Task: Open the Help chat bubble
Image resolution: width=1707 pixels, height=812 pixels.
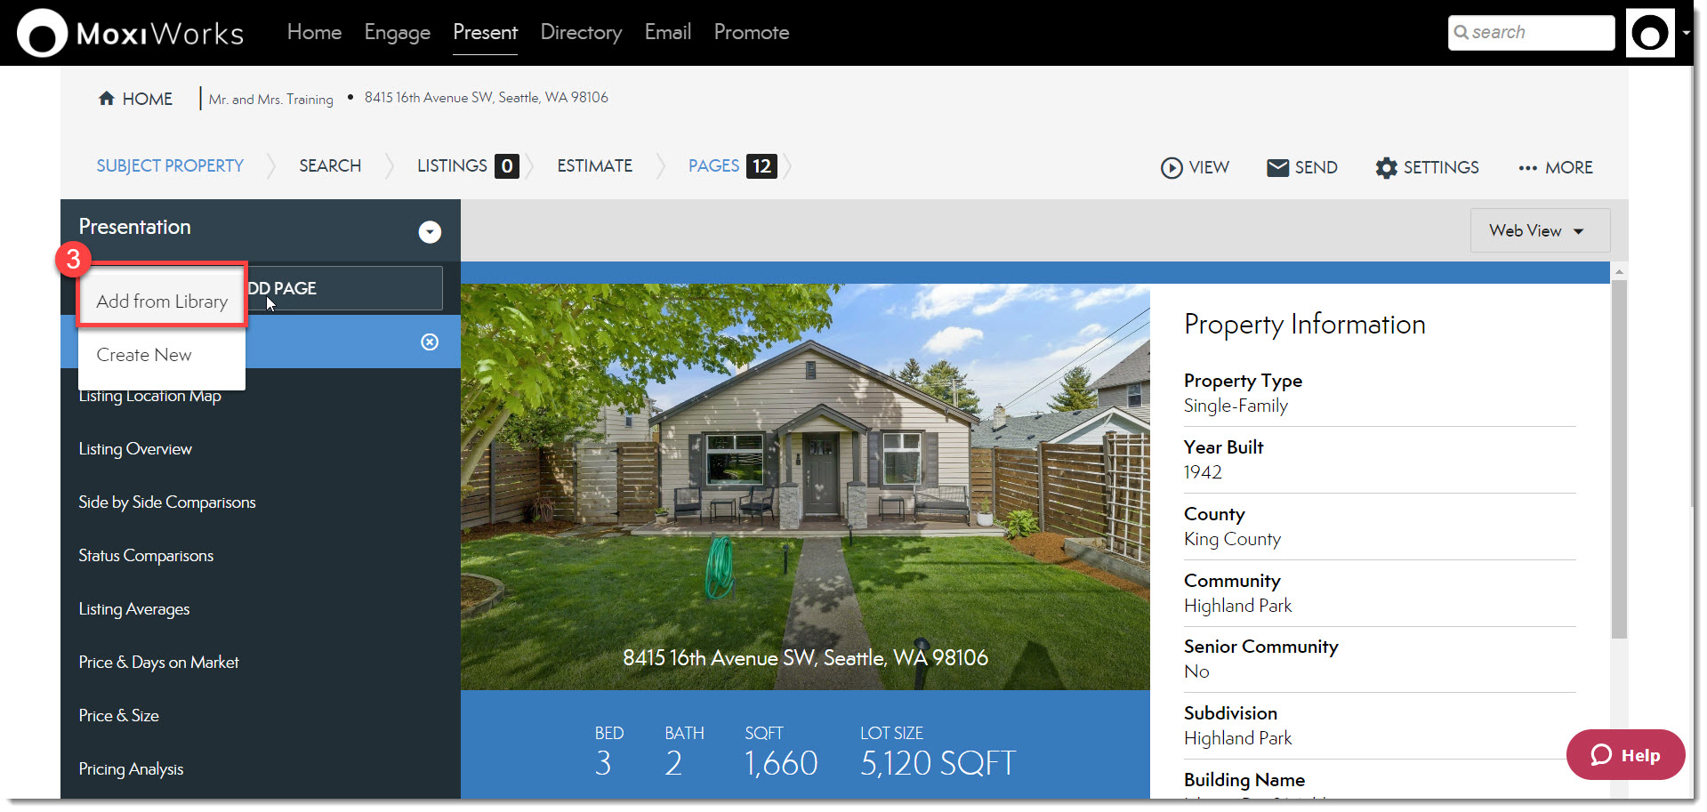Action: coord(1625,755)
